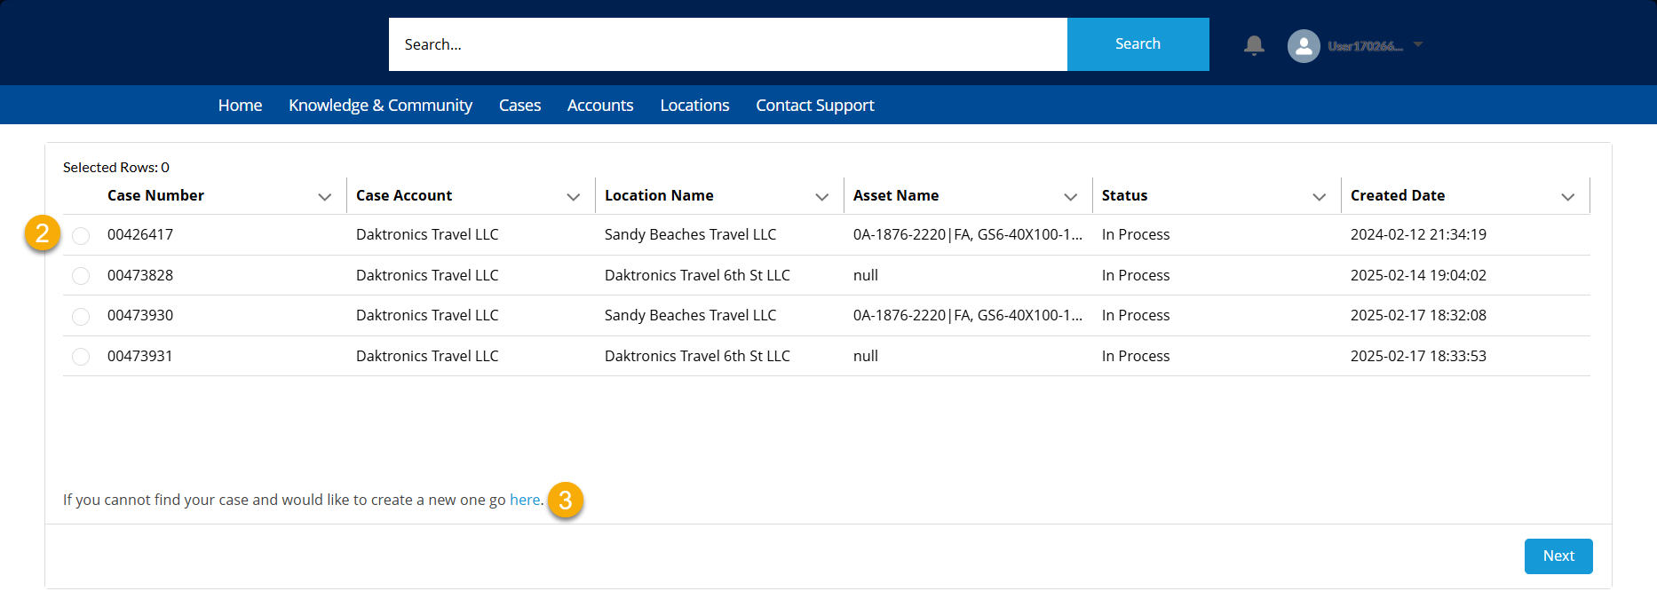
Task: Select the radio button for case 00473828
Action: (x=81, y=276)
